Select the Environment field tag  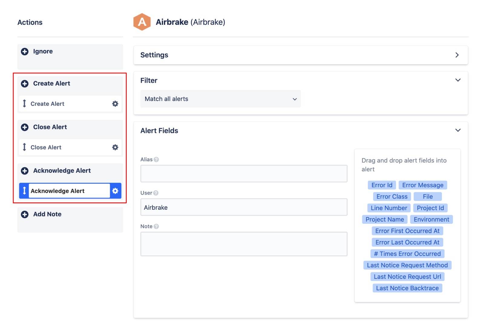pos(431,220)
